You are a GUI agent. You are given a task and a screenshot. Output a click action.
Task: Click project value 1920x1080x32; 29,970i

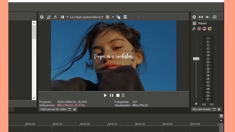point(72,102)
